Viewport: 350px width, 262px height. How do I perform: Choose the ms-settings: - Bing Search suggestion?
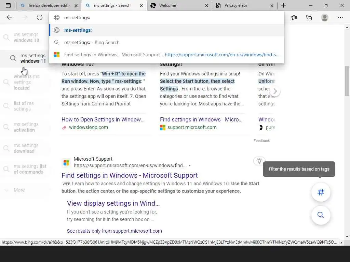pos(167,42)
